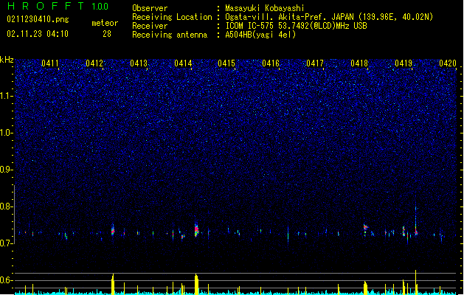The height and width of the screenshot is (295, 464).
Task: Click the 0417 time marker
Action: coord(315,63)
